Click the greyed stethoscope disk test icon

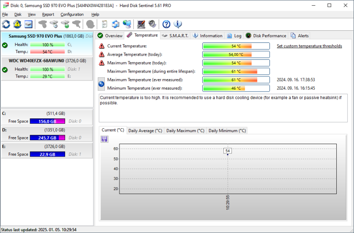tap(42, 24)
